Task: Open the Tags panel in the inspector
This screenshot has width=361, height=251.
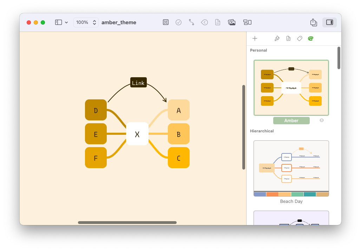Action: pyautogui.click(x=299, y=38)
